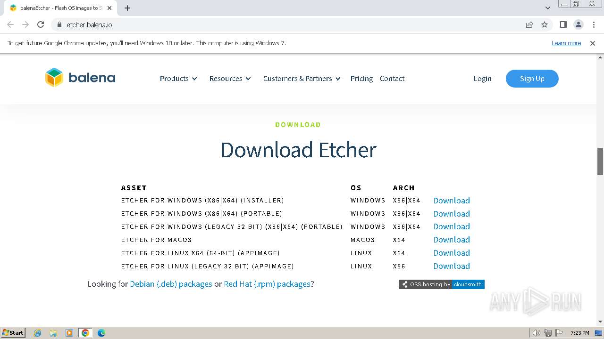Toggle the browser side panel icon

pyautogui.click(x=563, y=24)
